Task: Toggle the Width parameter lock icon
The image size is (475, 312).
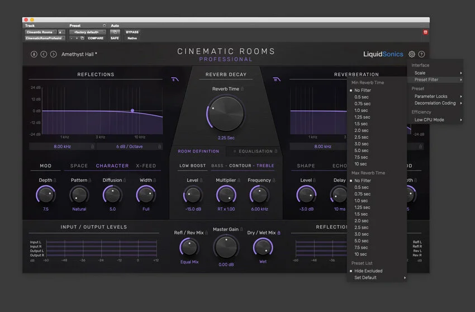Action: pos(155,180)
